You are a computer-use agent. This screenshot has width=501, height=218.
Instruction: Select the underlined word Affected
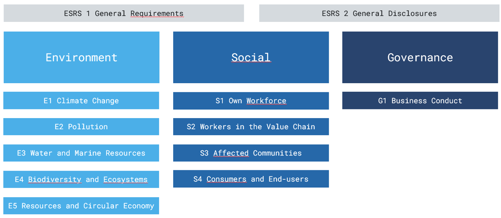click(x=231, y=153)
